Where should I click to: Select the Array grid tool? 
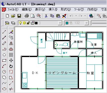coord(11,55)
